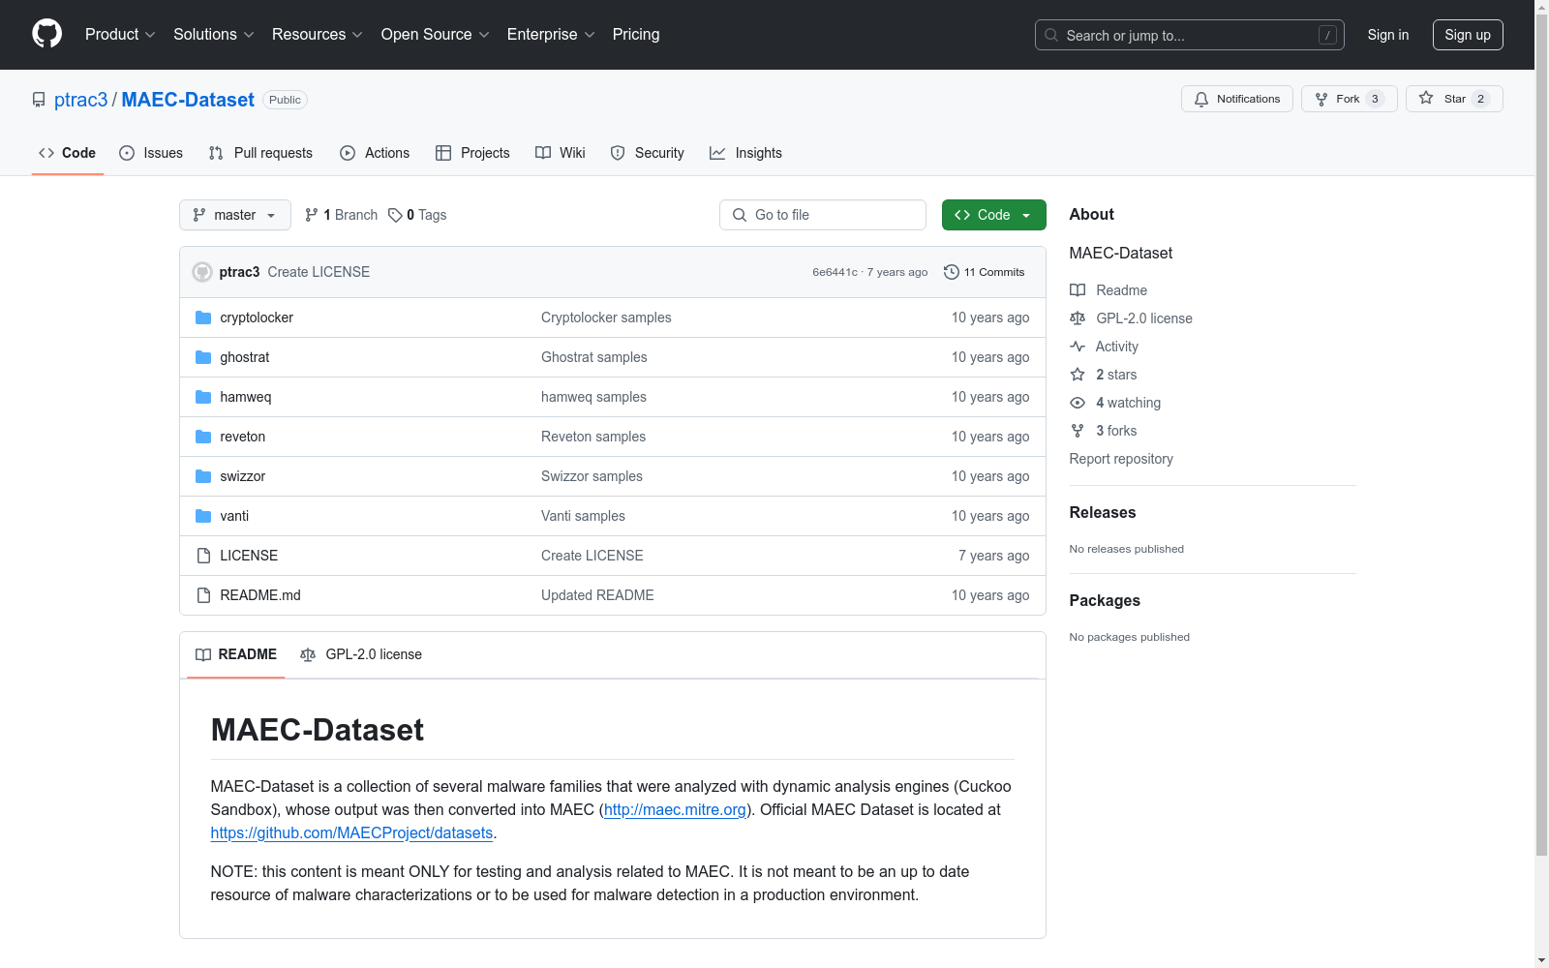Click the commits history clock icon
The width and height of the screenshot is (1549, 968).
[952, 272]
